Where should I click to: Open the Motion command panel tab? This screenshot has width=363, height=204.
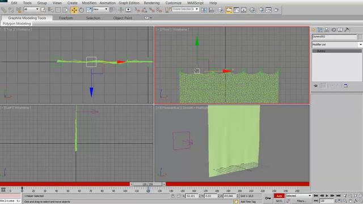point(334,30)
